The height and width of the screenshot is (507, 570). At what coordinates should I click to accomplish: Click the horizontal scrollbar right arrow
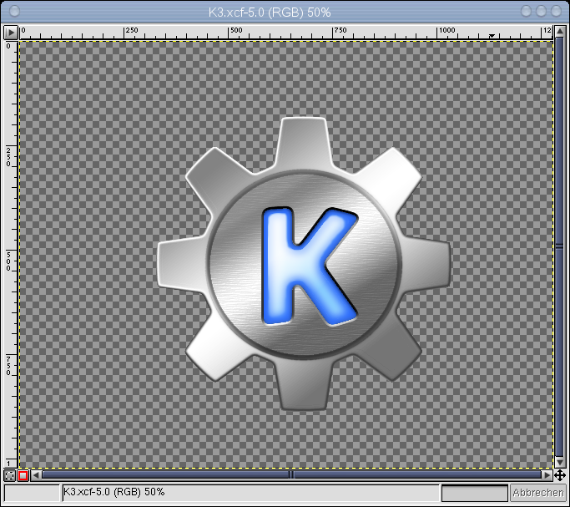click(547, 475)
